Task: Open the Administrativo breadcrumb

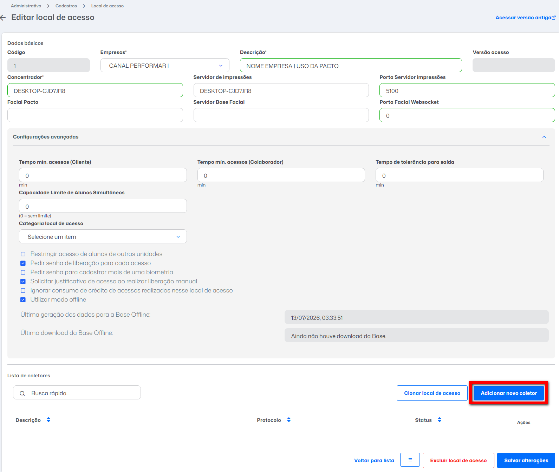Action: tap(26, 6)
